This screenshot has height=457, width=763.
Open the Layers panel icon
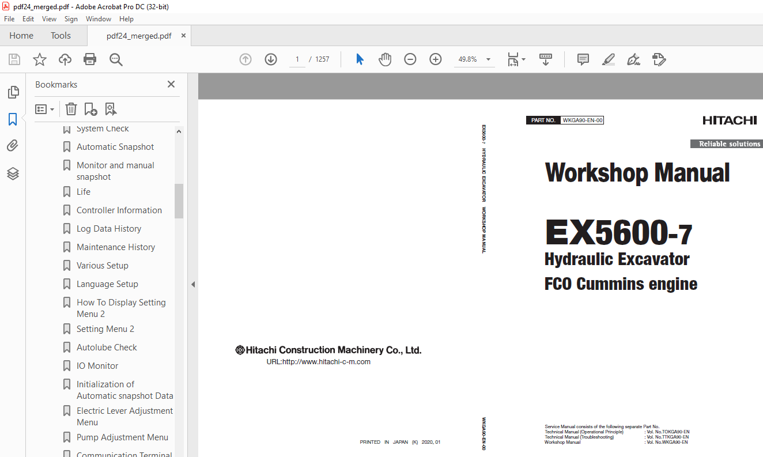pyautogui.click(x=13, y=173)
